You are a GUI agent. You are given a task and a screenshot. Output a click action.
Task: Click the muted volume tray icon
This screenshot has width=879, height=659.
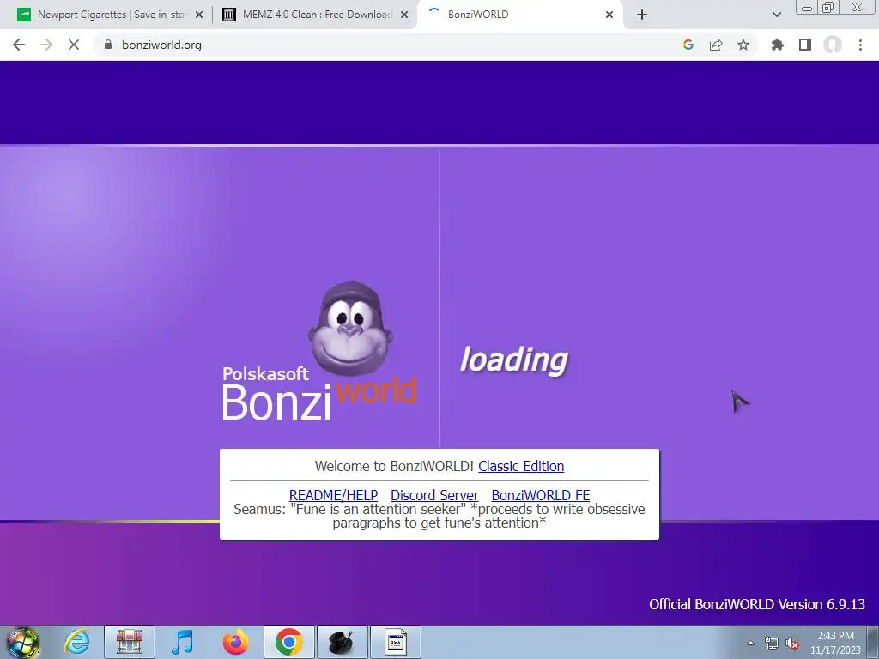[x=792, y=643]
